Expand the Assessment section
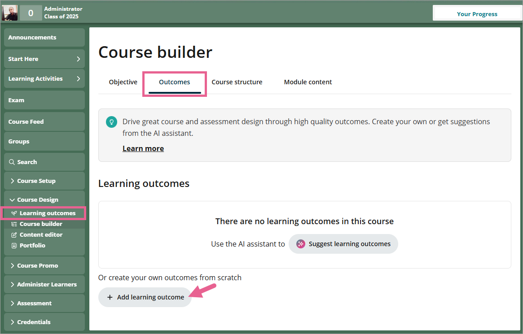 pyautogui.click(x=44, y=303)
